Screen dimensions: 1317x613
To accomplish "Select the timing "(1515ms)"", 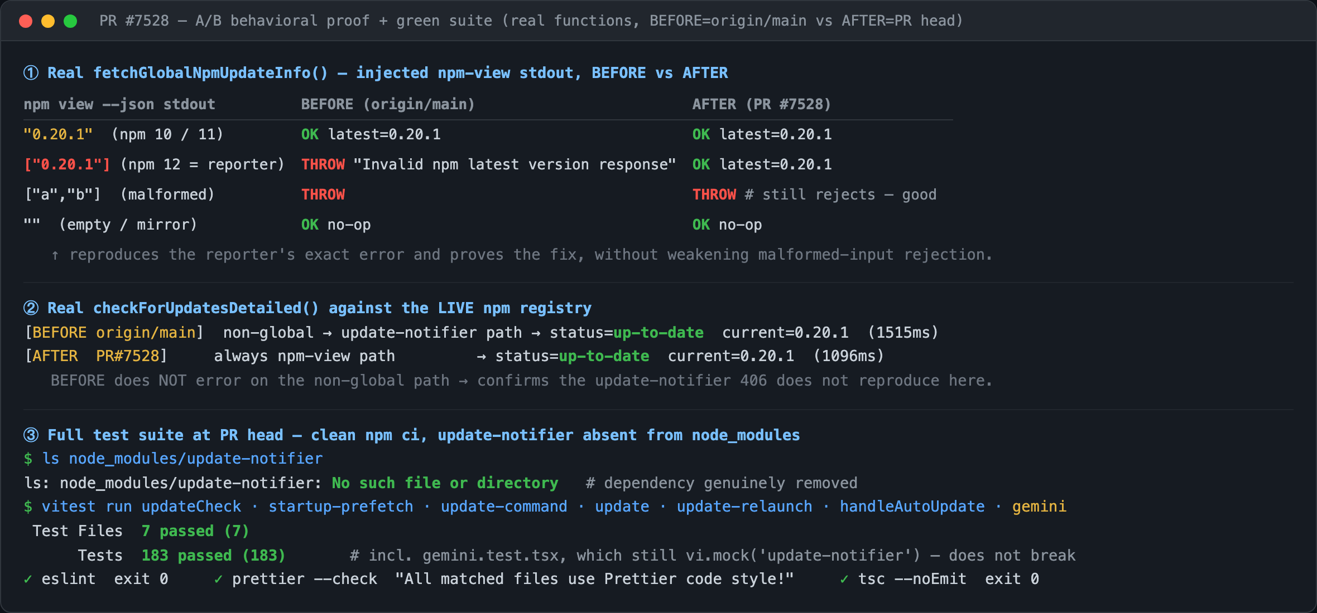I will [x=903, y=333].
